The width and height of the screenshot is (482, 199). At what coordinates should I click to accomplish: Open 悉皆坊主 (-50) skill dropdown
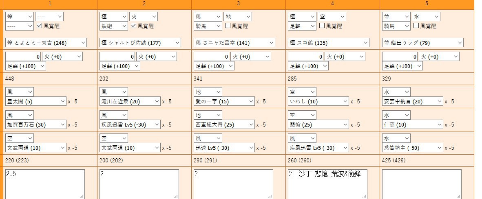click(413, 148)
